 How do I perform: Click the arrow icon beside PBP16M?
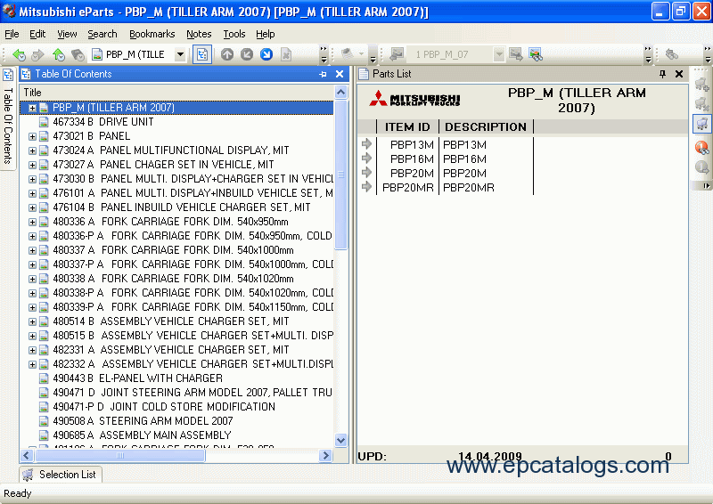coord(366,159)
